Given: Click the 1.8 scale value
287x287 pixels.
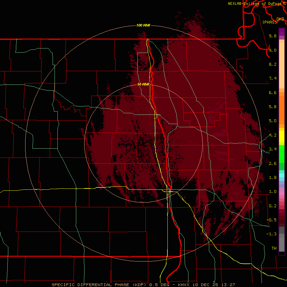Looking at the screenshot, I should click(x=273, y=178).
